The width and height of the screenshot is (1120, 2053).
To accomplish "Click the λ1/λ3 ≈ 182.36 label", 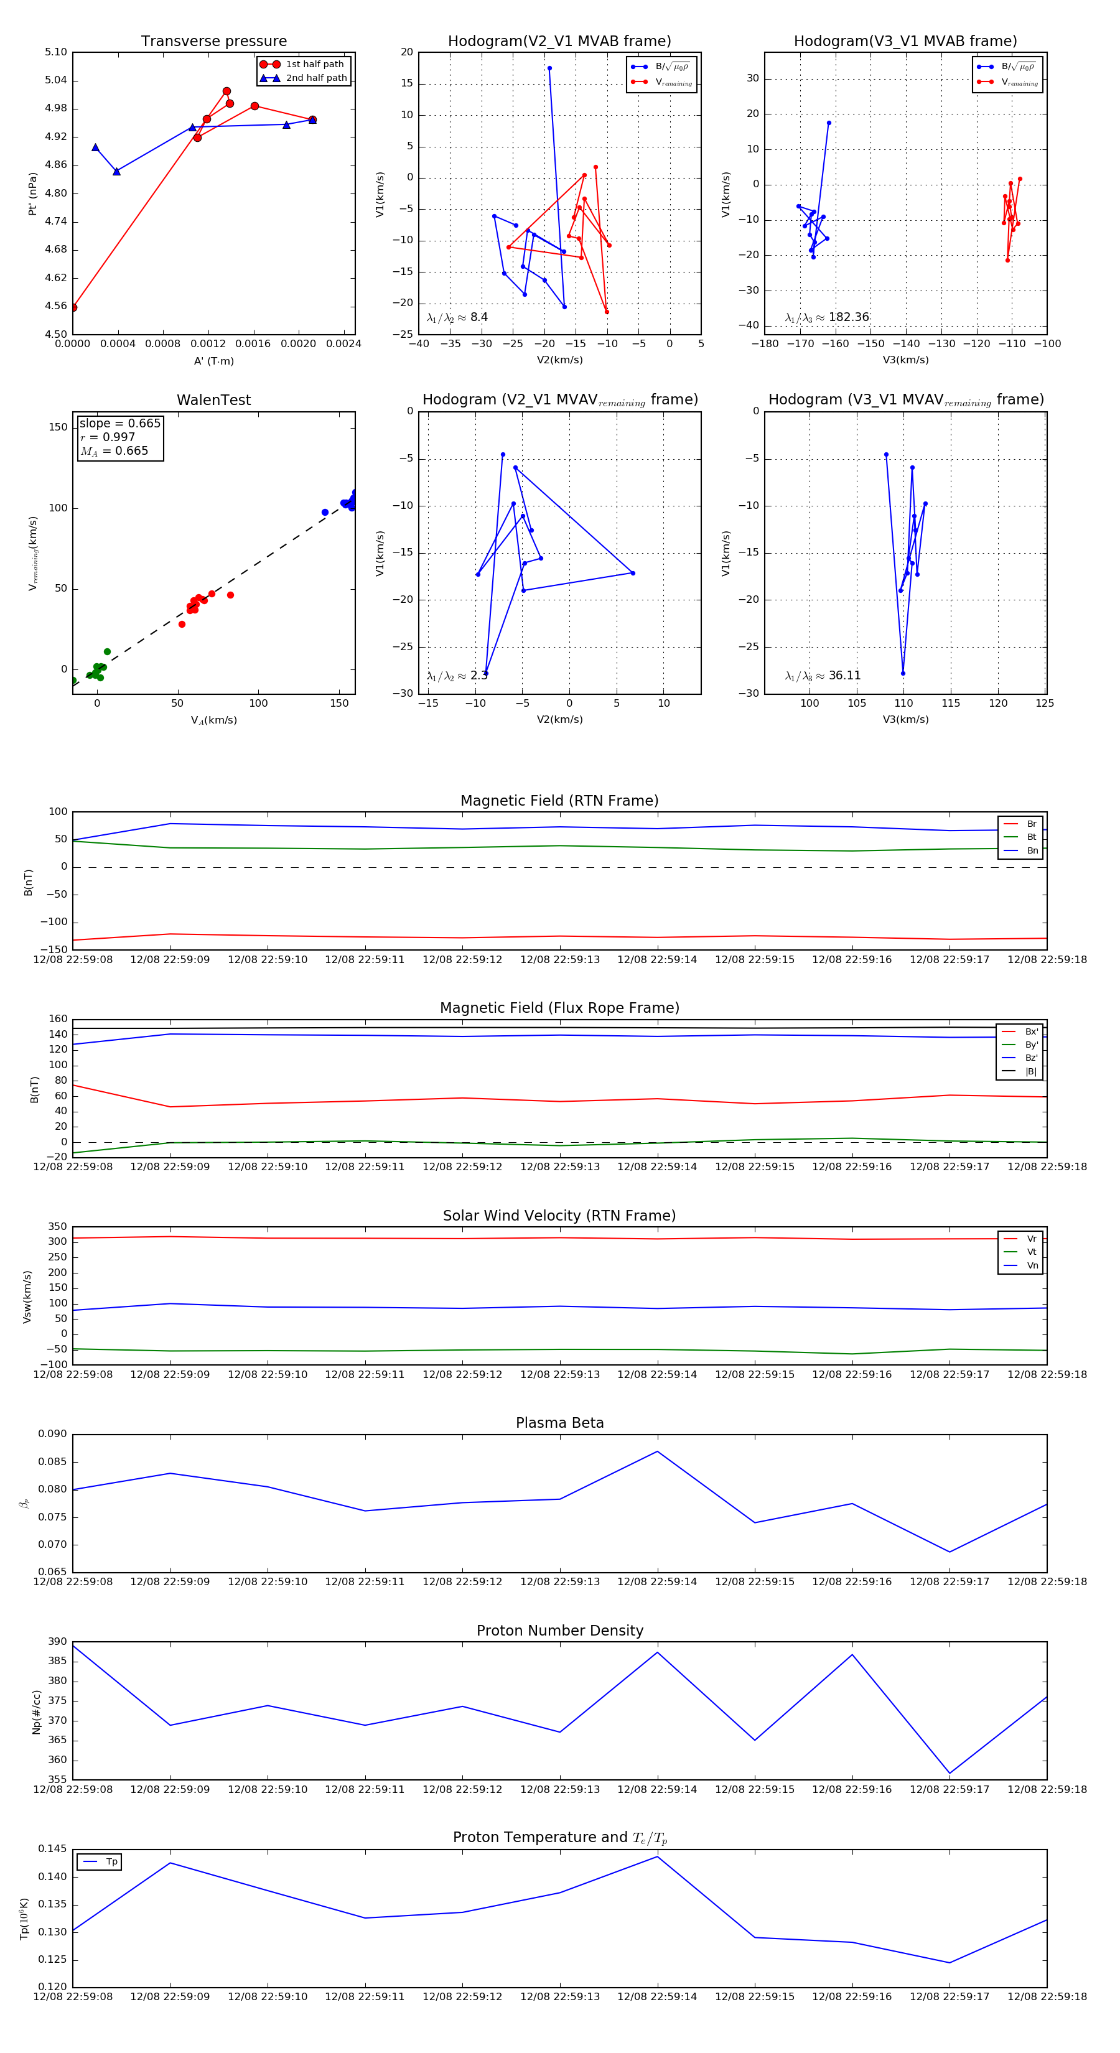I will [827, 317].
